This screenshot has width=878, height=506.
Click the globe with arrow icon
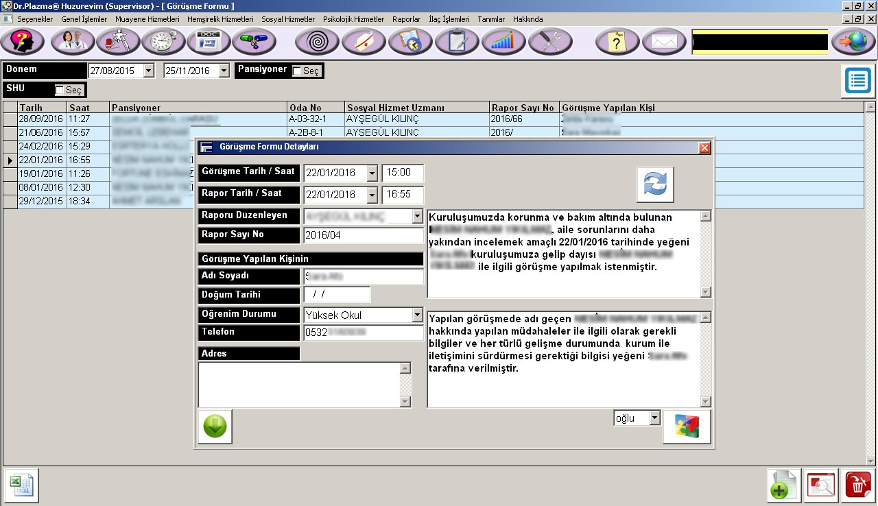click(x=853, y=42)
